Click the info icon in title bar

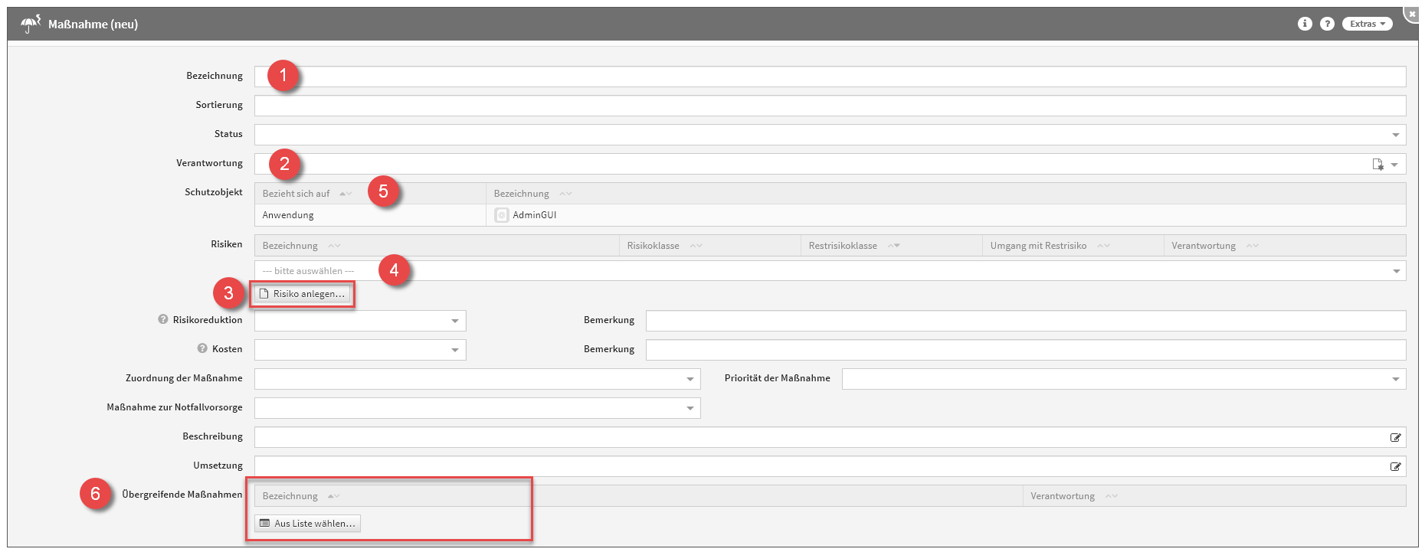[1305, 24]
